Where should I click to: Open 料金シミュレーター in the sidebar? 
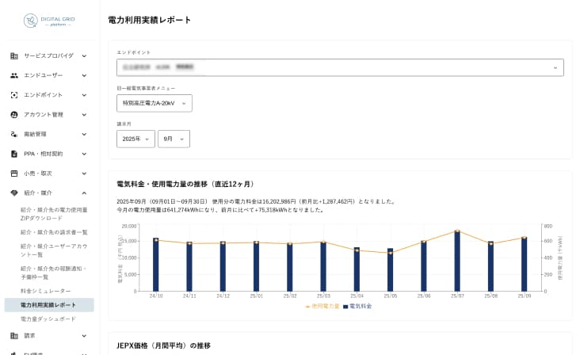(45, 291)
